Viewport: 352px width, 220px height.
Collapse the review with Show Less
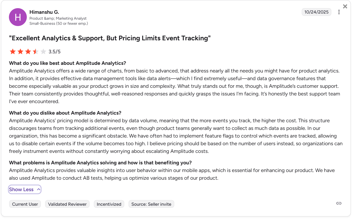[x=21, y=189]
